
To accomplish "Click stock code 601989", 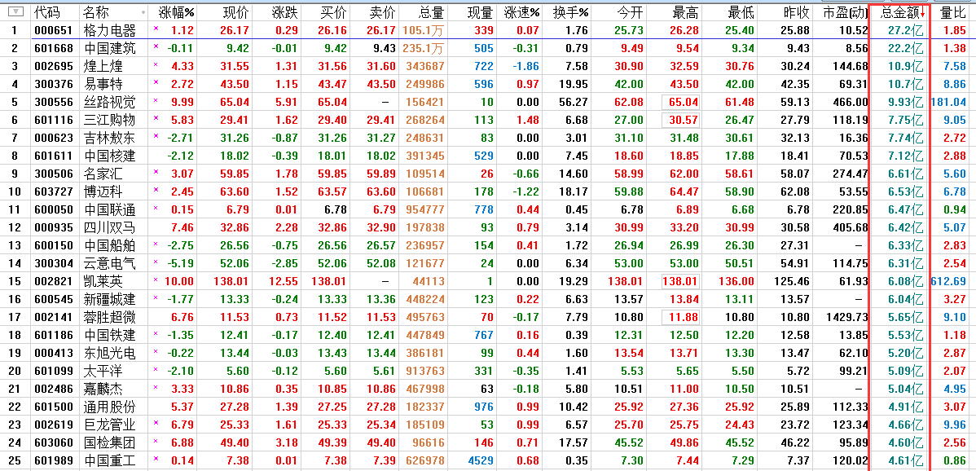I will [54, 462].
